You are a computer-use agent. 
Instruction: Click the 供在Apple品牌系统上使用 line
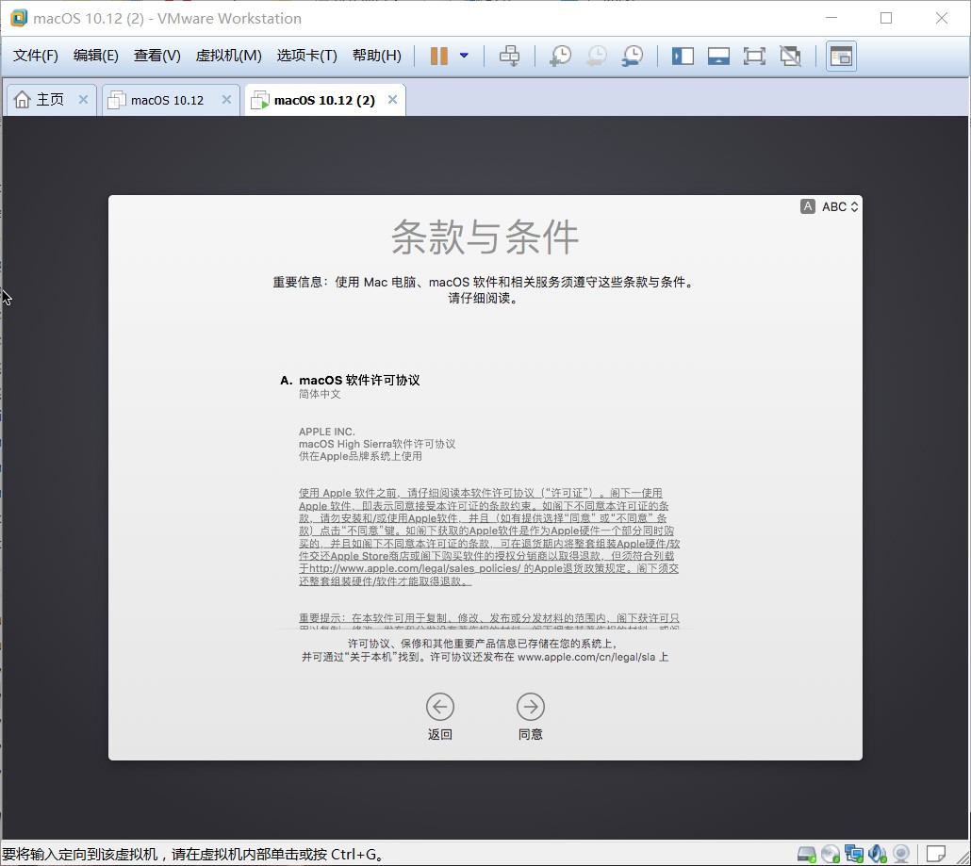(x=360, y=456)
